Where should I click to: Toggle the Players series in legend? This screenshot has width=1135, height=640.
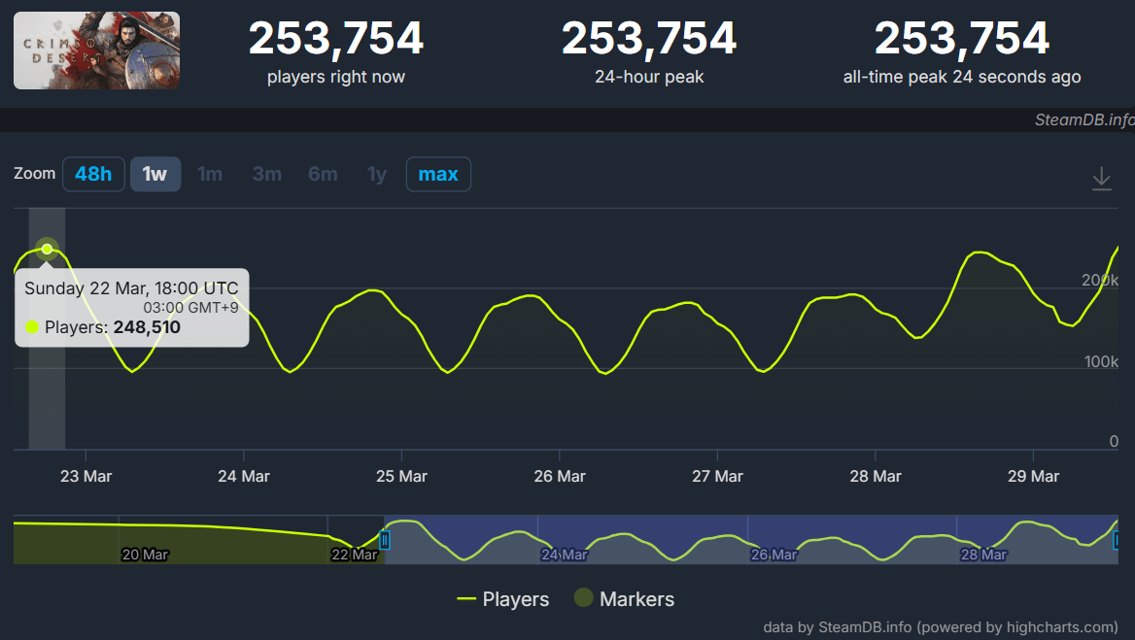click(503, 599)
